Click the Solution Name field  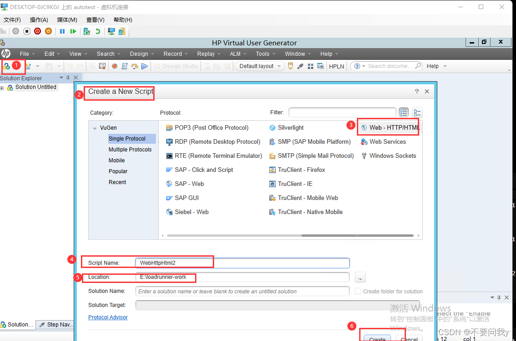(242, 291)
